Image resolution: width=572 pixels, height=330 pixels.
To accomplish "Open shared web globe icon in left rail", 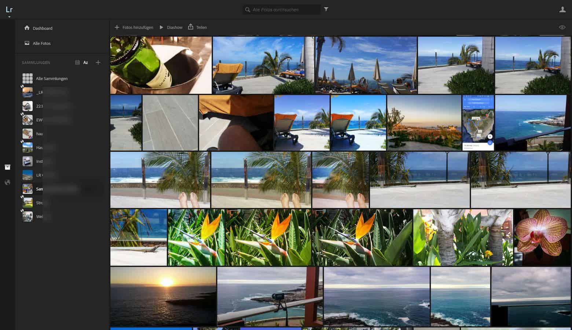I will [7, 182].
